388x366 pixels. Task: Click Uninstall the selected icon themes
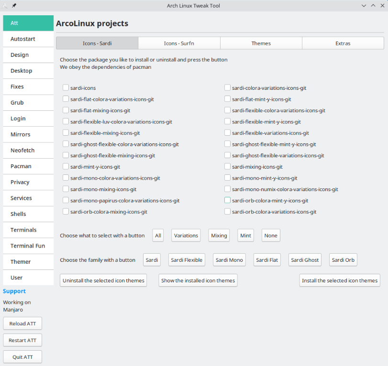click(x=103, y=280)
